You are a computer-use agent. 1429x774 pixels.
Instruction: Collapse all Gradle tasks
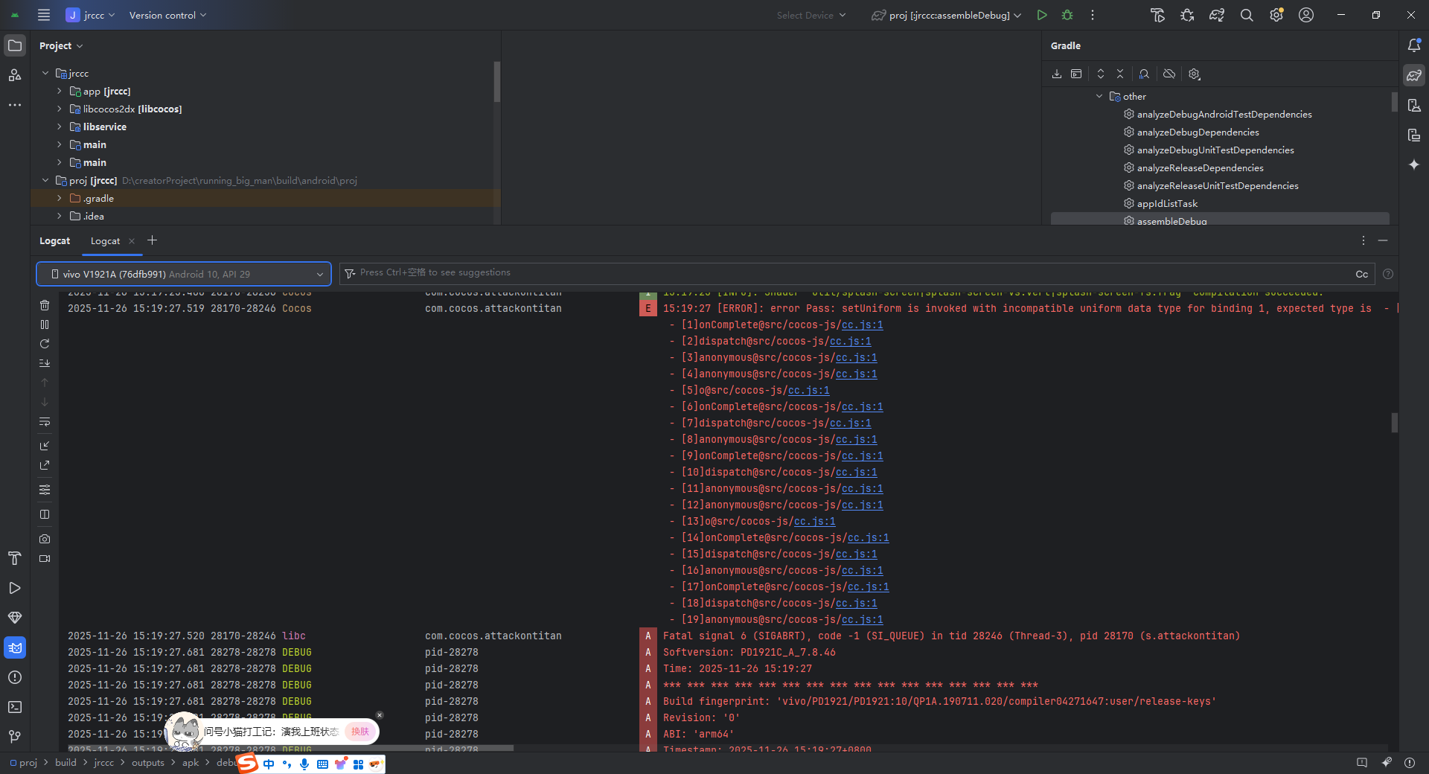pyautogui.click(x=1120, y=74)
